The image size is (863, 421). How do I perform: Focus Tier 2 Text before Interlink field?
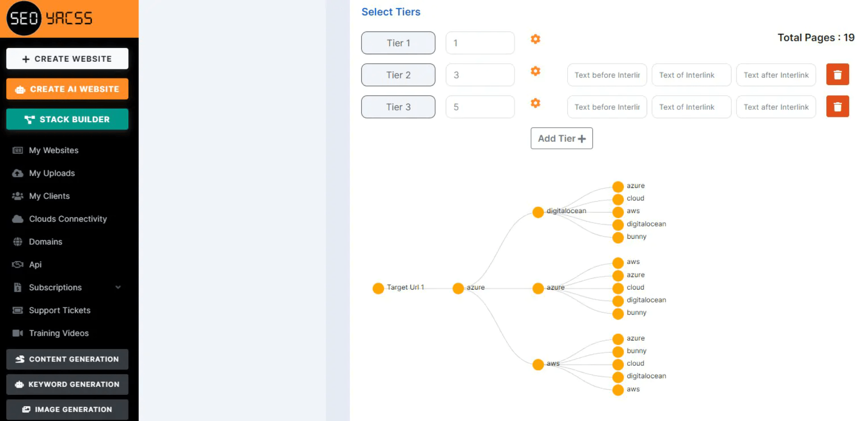(x=606, y=75)
